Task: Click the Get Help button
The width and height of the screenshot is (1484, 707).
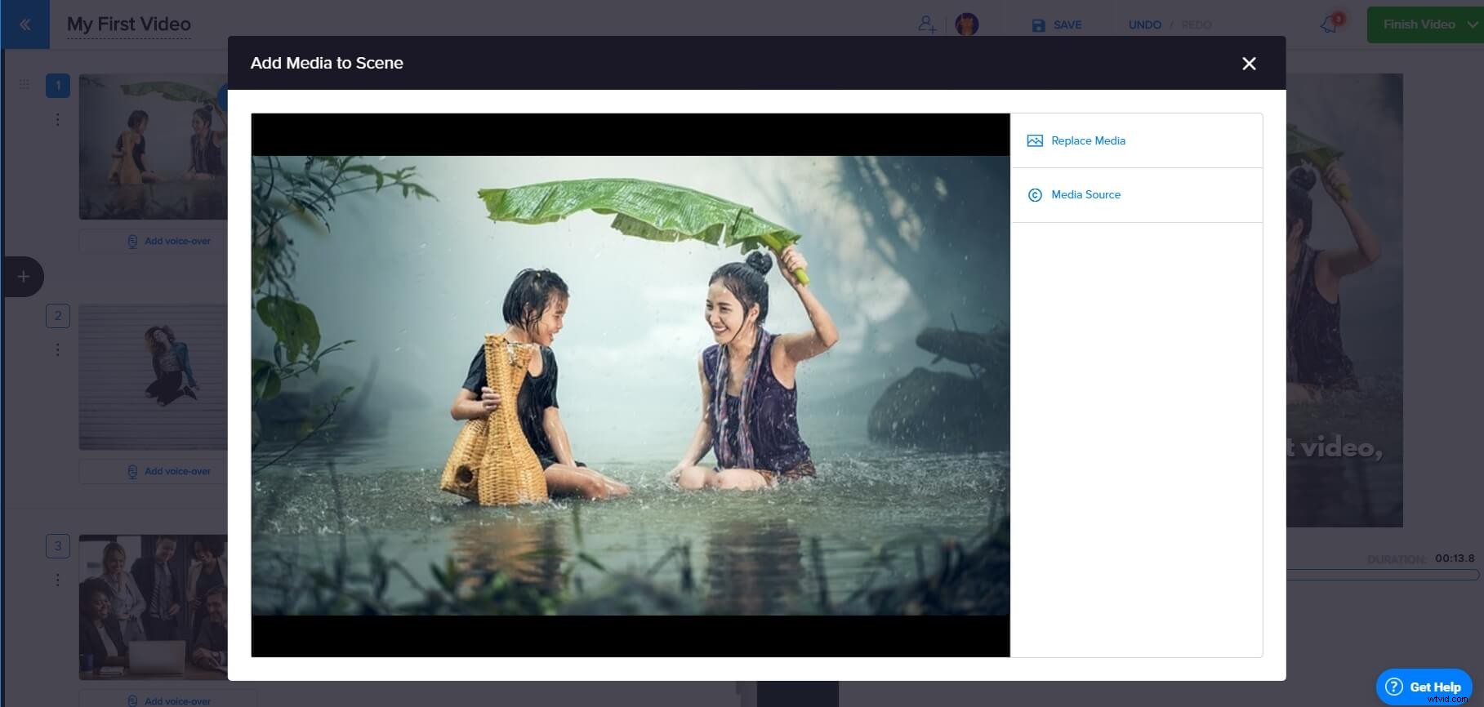Action: [x=1424, y=687]
